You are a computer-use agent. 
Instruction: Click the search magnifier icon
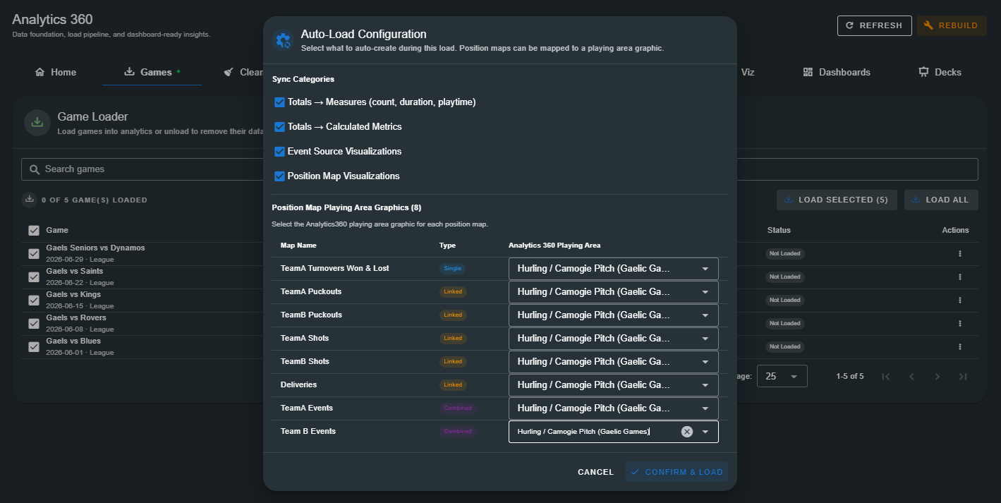pyautogui.click(x=33, y=169)
